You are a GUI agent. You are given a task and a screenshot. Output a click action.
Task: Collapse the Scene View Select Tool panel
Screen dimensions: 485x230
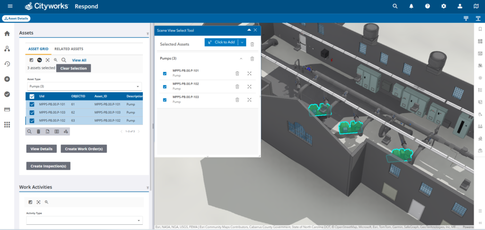[x=249, y=30]
